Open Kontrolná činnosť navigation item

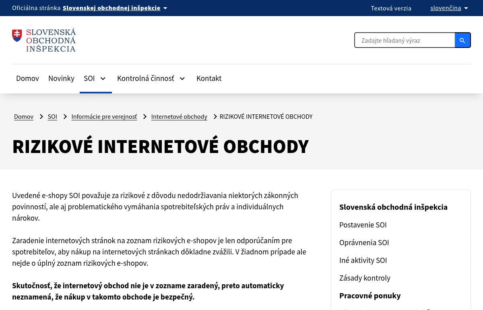[x=146, y=79]
